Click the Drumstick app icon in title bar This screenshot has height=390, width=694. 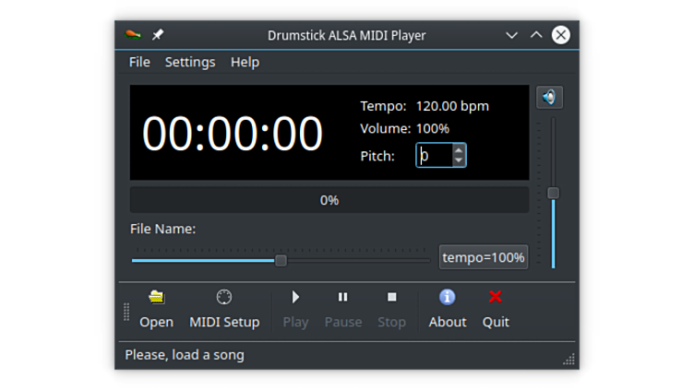point(134,35)
